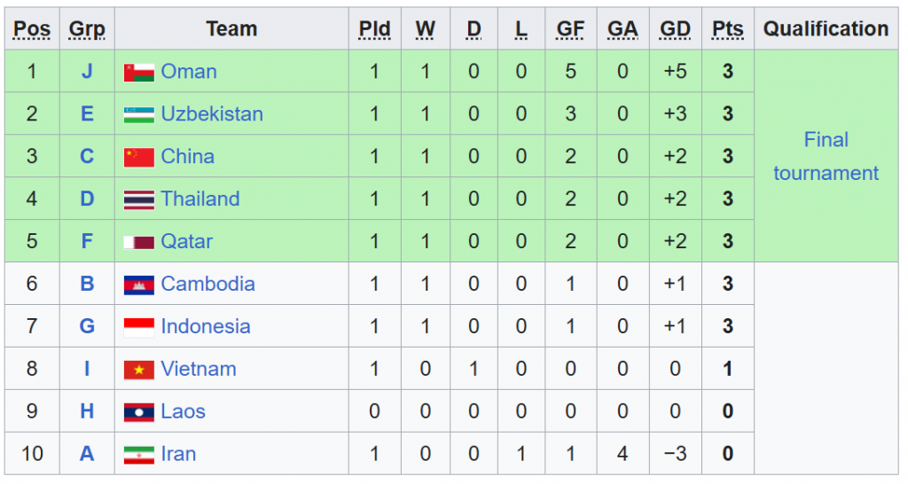Click the Grp column header abbreviation

tap(87, 29)
